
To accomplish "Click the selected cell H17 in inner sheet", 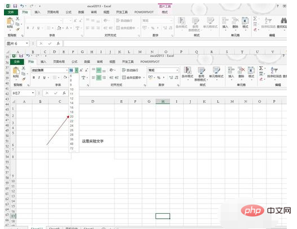I will point(163,216).
